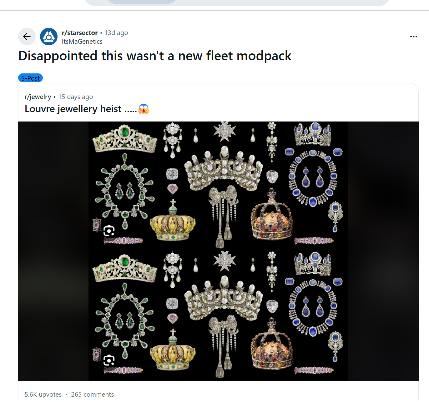Image resolution: width=429 pixels, height=402 pixels.
Task: Open the r/starsector subreddit link
Action: pos(80,32)
